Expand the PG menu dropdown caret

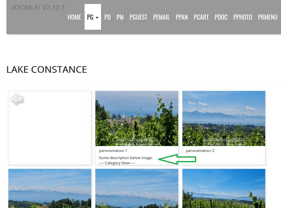(x=97, y=18)
